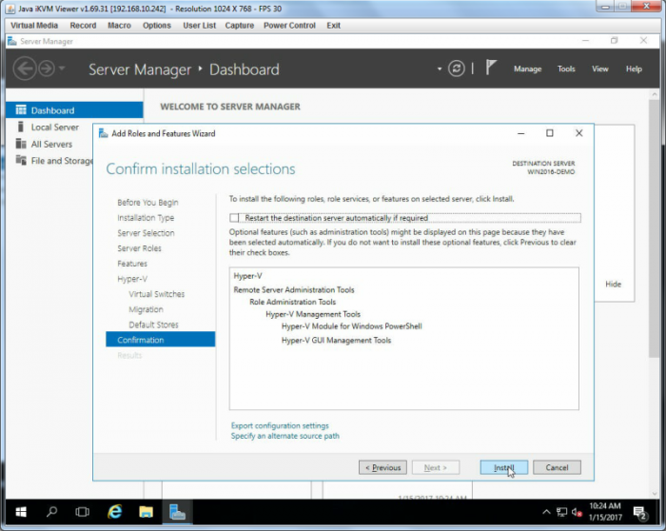Viewport: 666px width, 531px height.
Task: Maximize the Add Roles and Features Wizard
Action: (550, 133)
